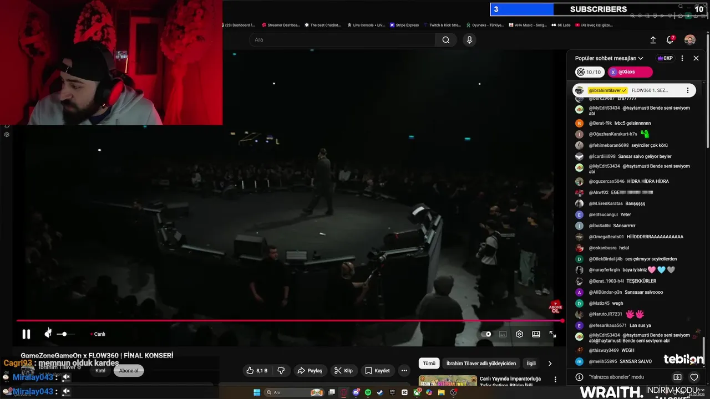
Task: Open Steam from the taskbar
Action: 380,392
